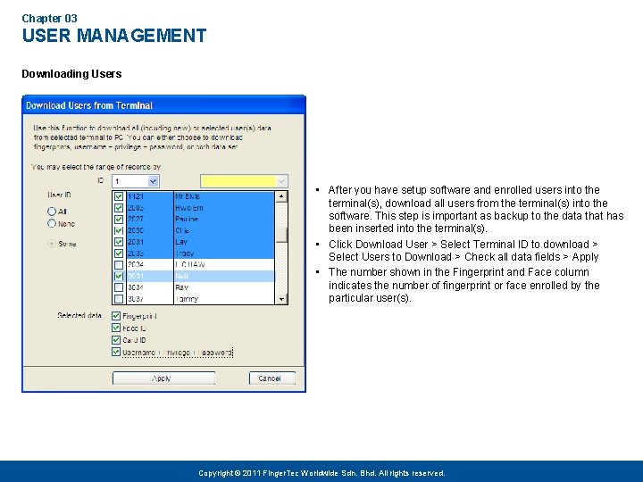This screenshot has height=482, width=643.
Task: Select the Mr Elvis name cell
Action: pos(224,196)
